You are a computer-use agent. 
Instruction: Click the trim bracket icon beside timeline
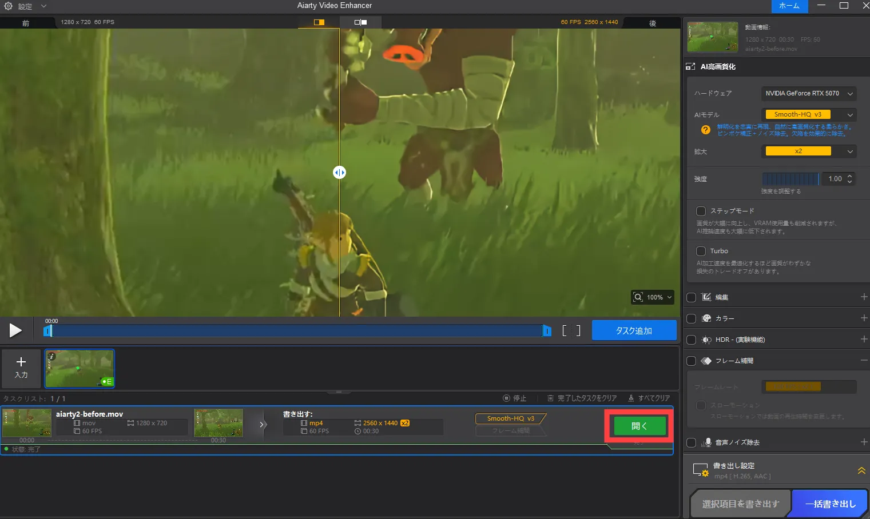point(571,330)
